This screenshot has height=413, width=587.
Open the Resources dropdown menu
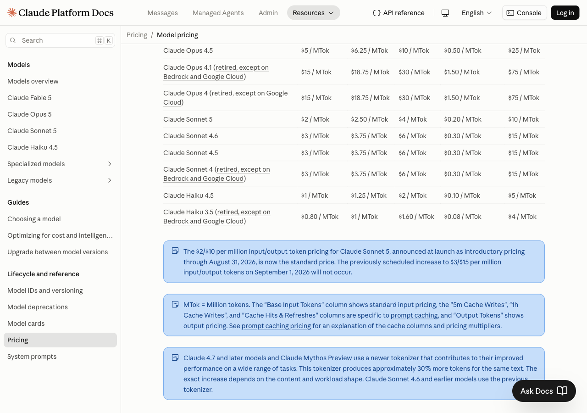point(314,13)
